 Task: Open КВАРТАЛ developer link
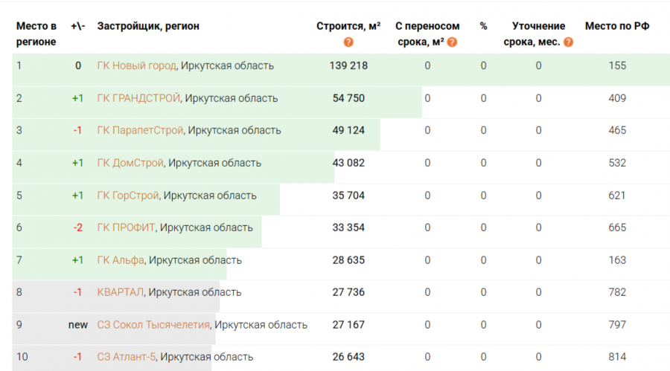[121, 292]
